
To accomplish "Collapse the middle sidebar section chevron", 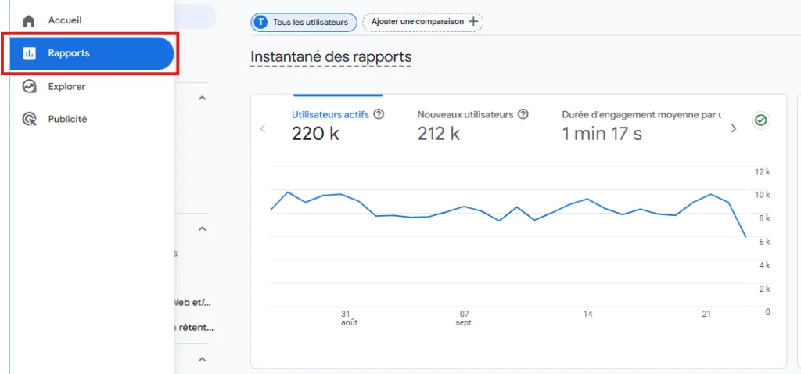I will point(202,229).
